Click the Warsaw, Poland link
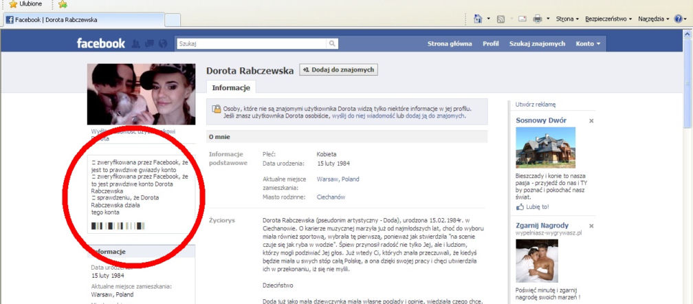This screenshot has height=304, width=693. click(x=338, y=180)
